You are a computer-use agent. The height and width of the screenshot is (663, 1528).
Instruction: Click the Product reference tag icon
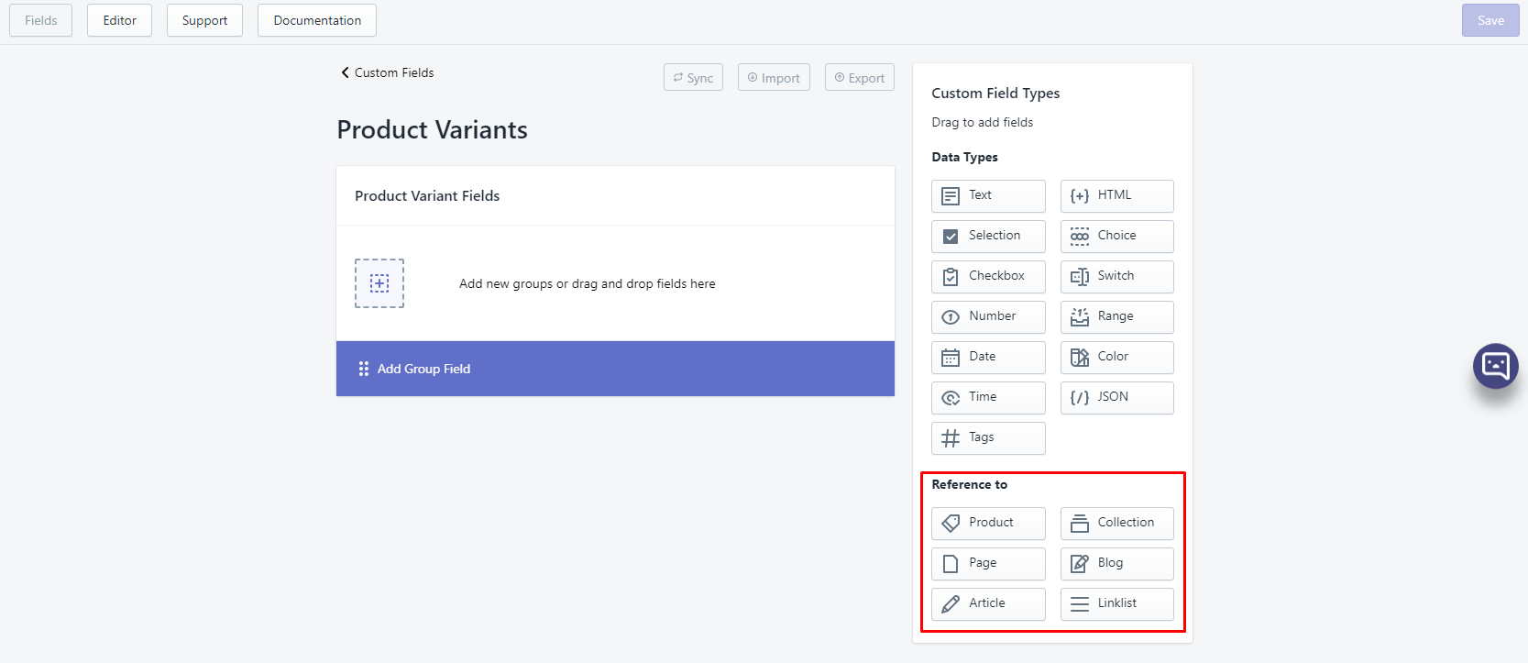[x=951, y=524]
